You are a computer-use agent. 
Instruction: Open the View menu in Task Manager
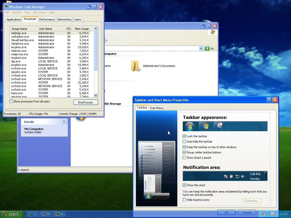click(x=27, y=12)
